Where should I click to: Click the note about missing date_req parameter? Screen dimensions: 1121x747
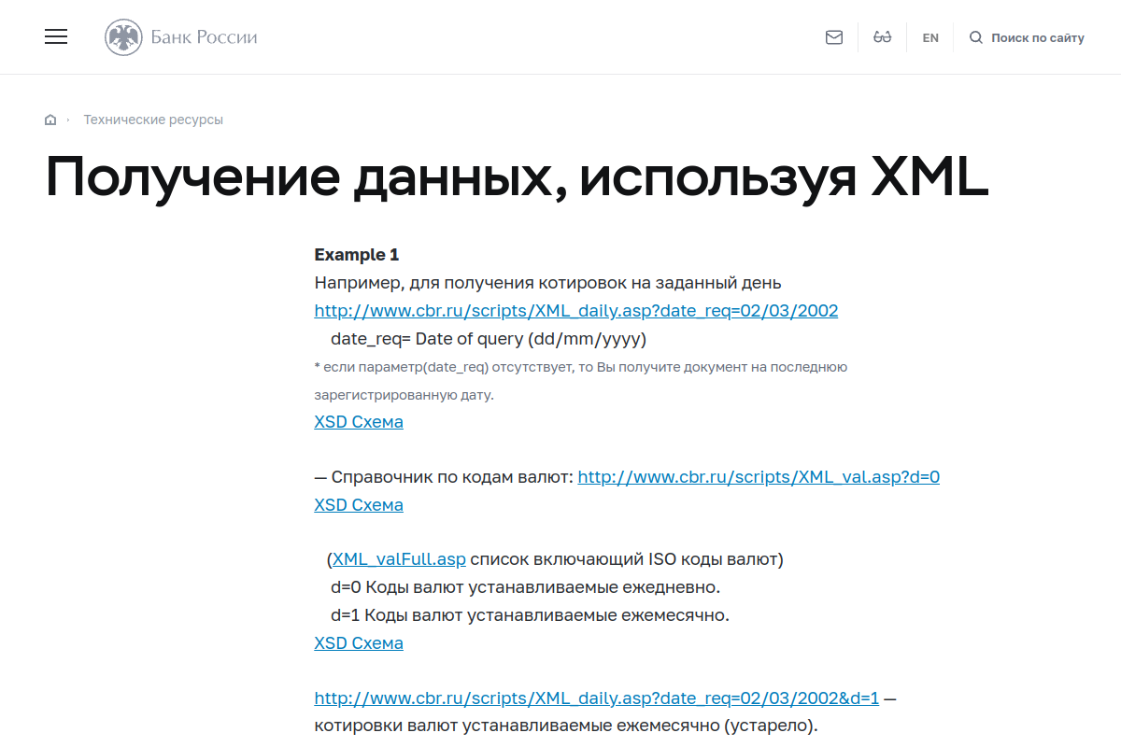tap(581, 381)
